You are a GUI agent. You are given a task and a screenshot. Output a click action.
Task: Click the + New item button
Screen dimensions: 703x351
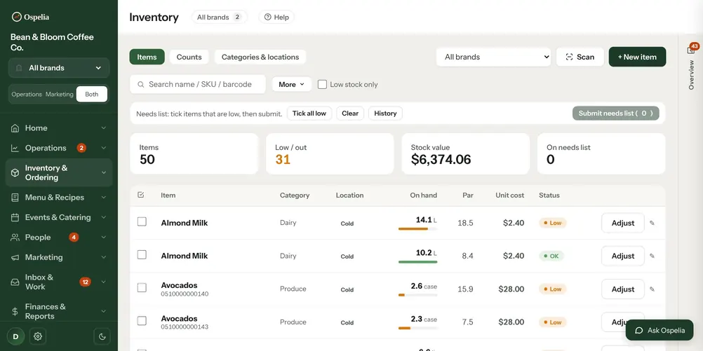[x=637, y=57]
